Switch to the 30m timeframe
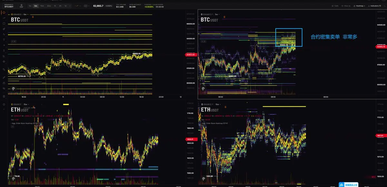 click(49, 6)
